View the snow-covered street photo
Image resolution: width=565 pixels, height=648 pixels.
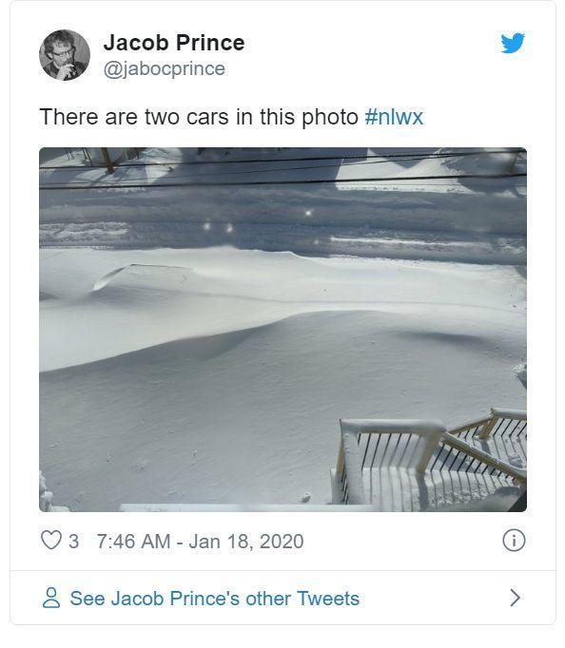282,330
